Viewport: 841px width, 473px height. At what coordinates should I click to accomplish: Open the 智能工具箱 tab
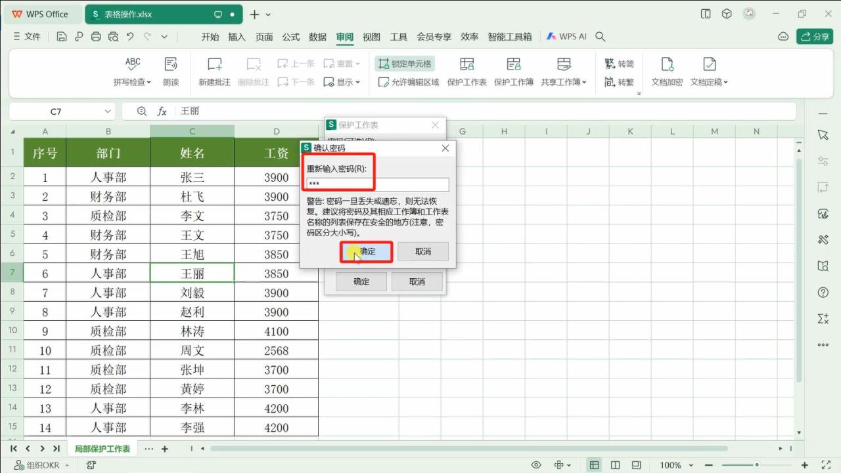coord(510,37)
